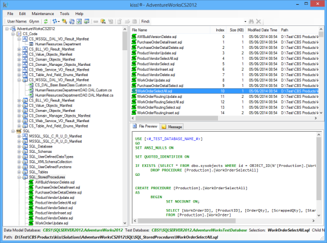327x243 pixels.
Task: Expand the first CS_Value_Objects_Manifest node
Action: 19,54
